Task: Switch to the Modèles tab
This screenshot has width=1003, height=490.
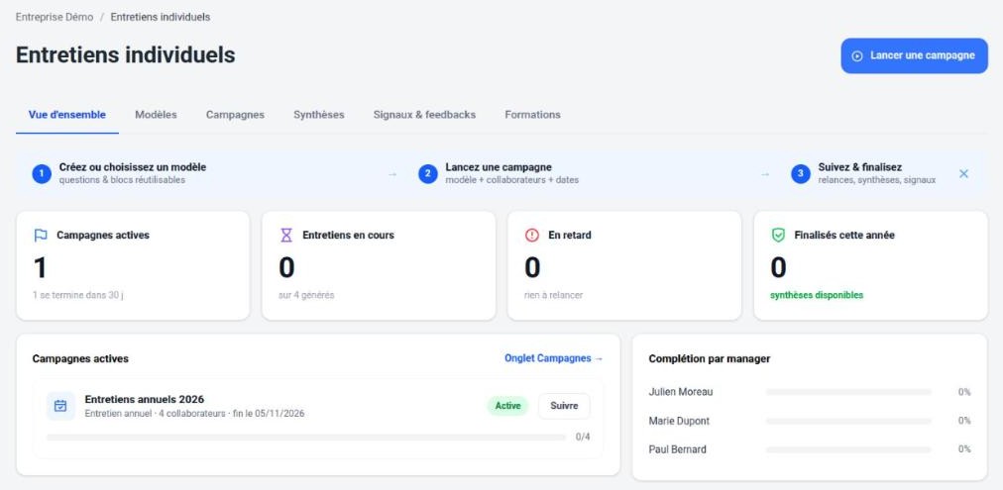Action: 156,115
